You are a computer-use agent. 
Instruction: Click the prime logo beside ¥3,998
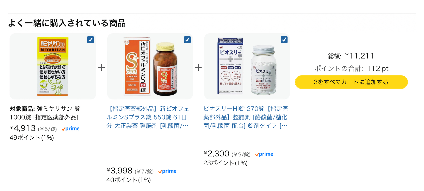[168, 171]
